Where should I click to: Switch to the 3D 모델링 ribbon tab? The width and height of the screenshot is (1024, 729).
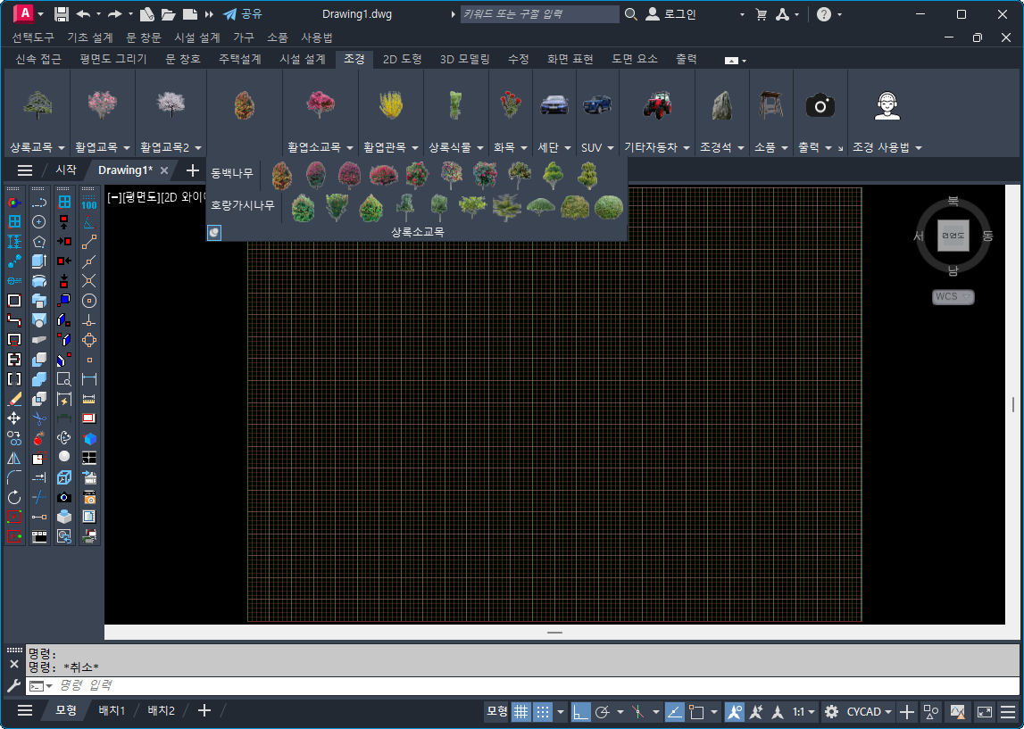[x=464, y=59]
